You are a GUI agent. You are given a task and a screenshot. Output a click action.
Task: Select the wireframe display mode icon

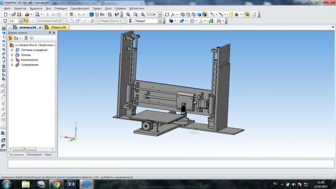(x=183, y=14)
